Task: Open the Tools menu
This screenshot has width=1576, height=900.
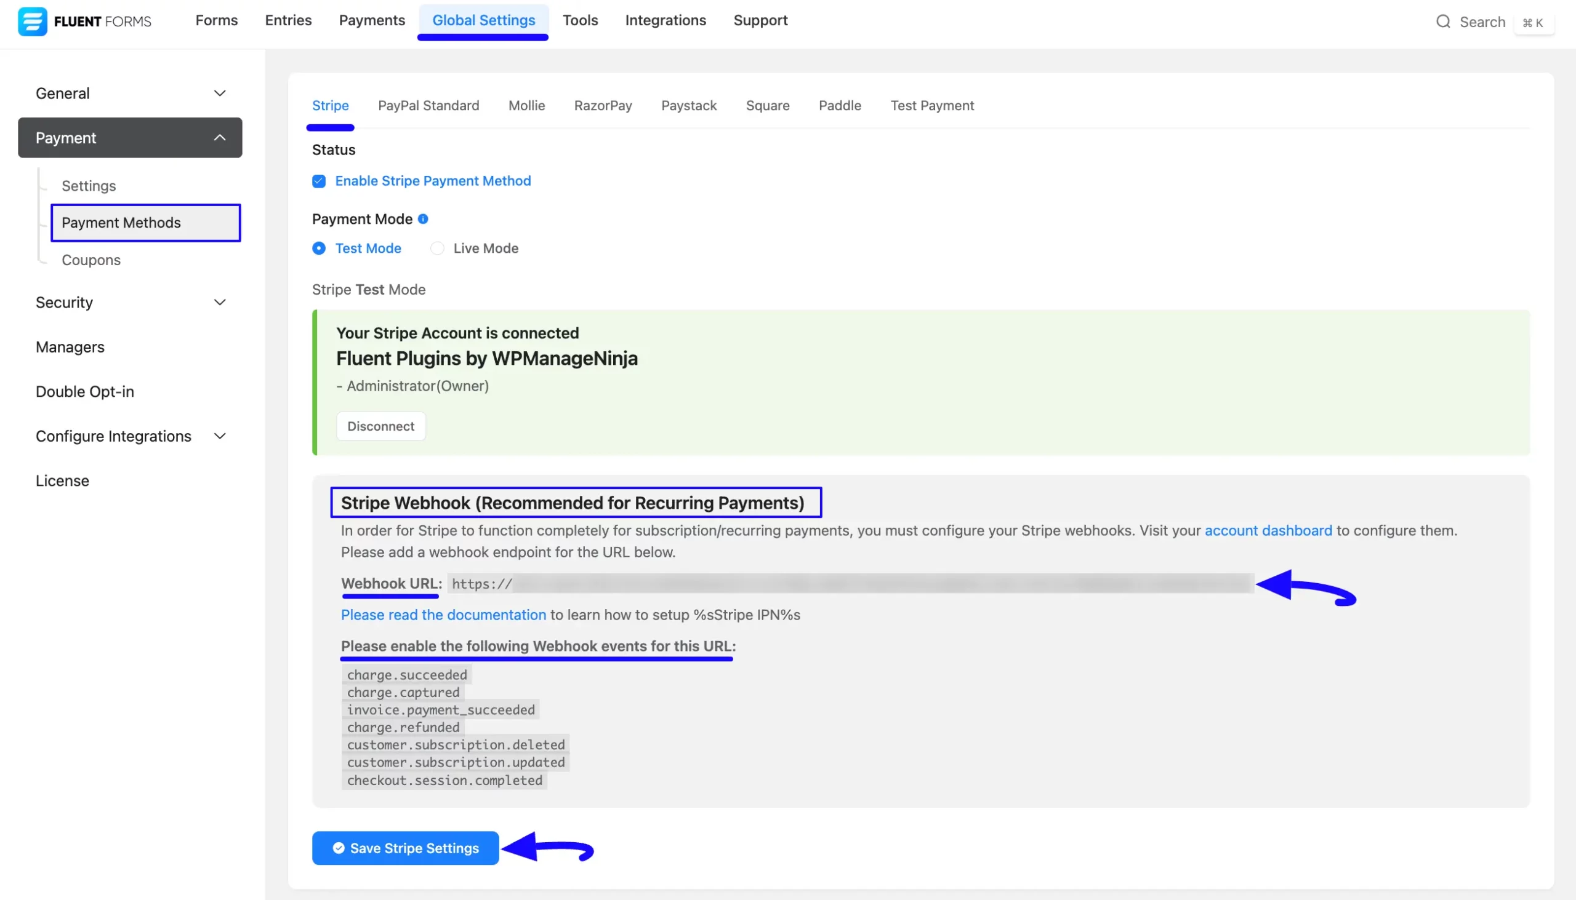Action: tap(580, 20)
